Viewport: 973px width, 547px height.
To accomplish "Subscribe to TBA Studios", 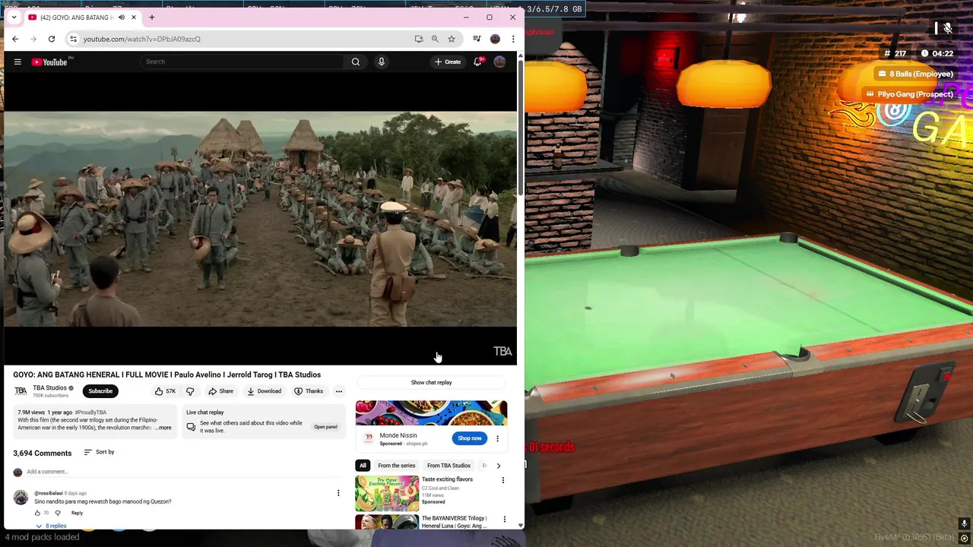I will [x=100, y=391].
